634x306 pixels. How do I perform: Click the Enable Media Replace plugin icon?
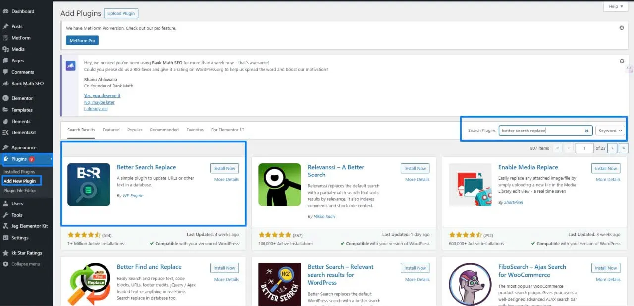point(469,185)
